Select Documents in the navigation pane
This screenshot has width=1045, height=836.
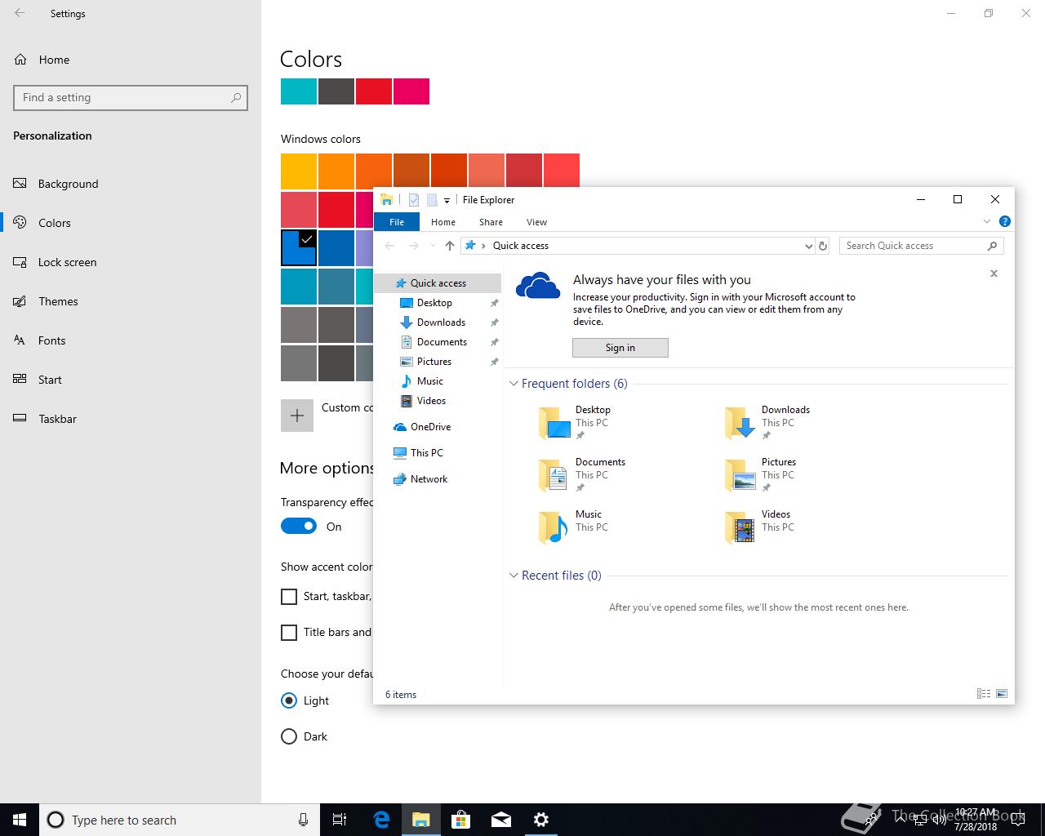[442, 342]
